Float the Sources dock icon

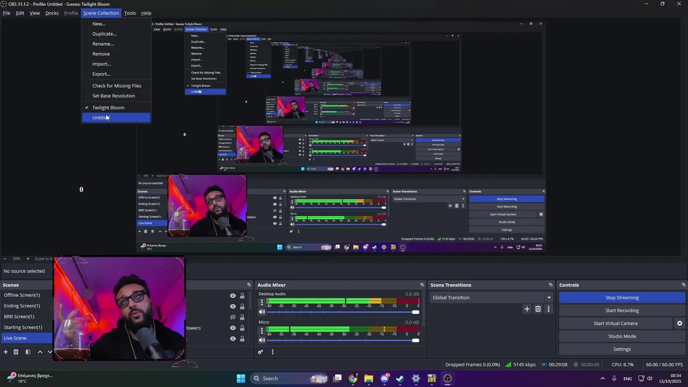click(x=249, y=285)
